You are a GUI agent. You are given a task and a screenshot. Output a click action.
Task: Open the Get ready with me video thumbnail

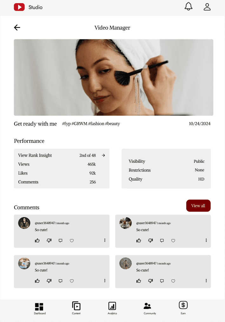pyautogui.click(x=114, y=78)
